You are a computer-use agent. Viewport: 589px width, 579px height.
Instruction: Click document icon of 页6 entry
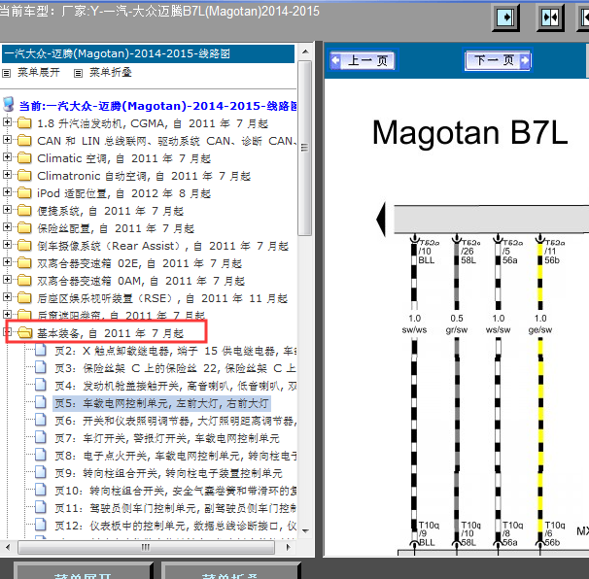point(41,421)
